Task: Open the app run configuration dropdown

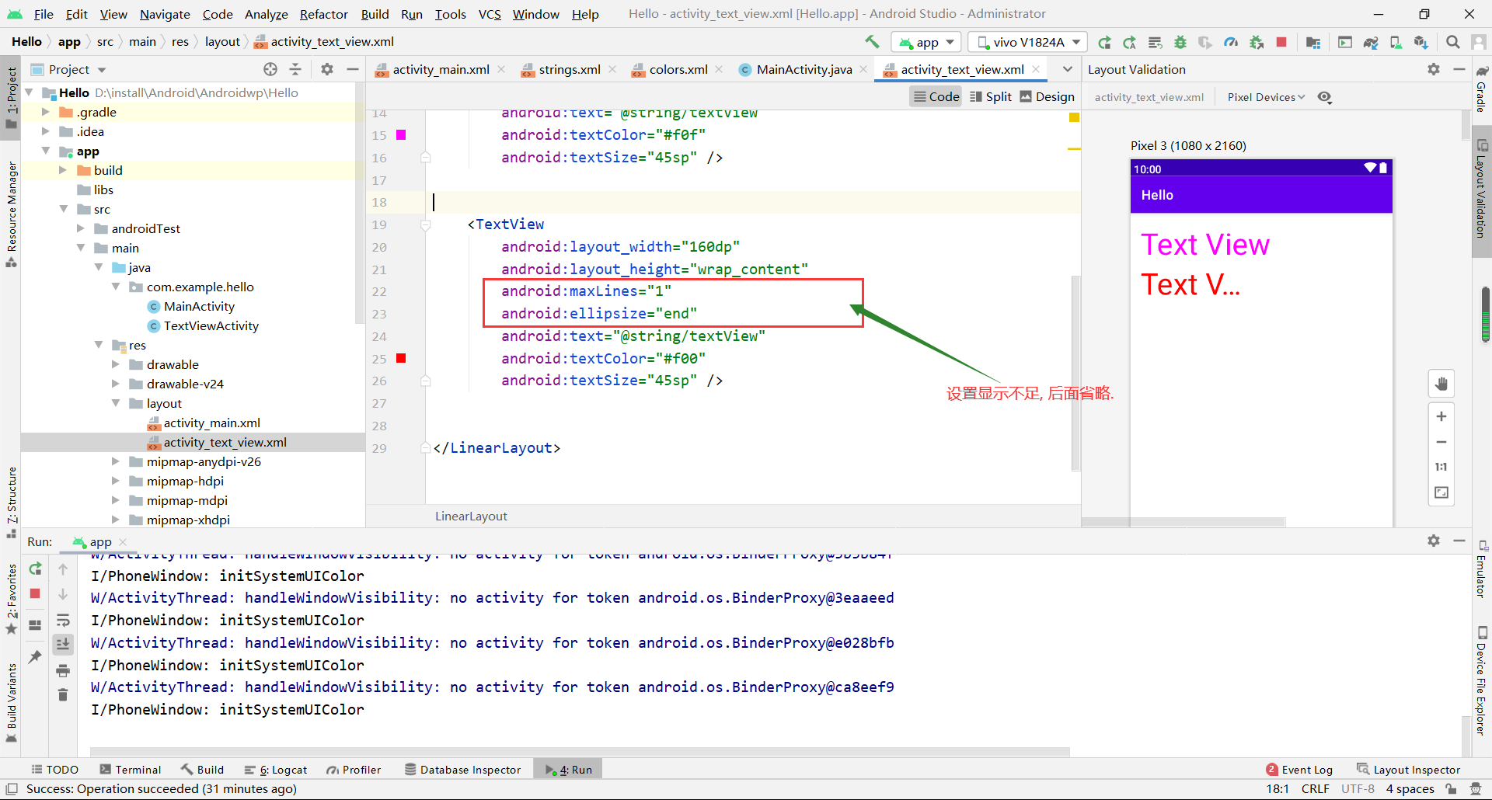Action: coord(926,42)
